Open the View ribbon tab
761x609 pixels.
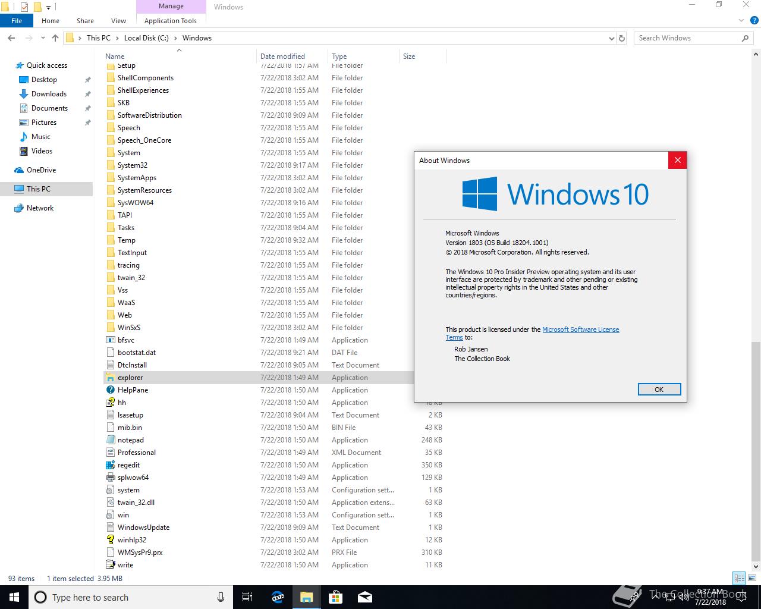[x=119, y=21]
